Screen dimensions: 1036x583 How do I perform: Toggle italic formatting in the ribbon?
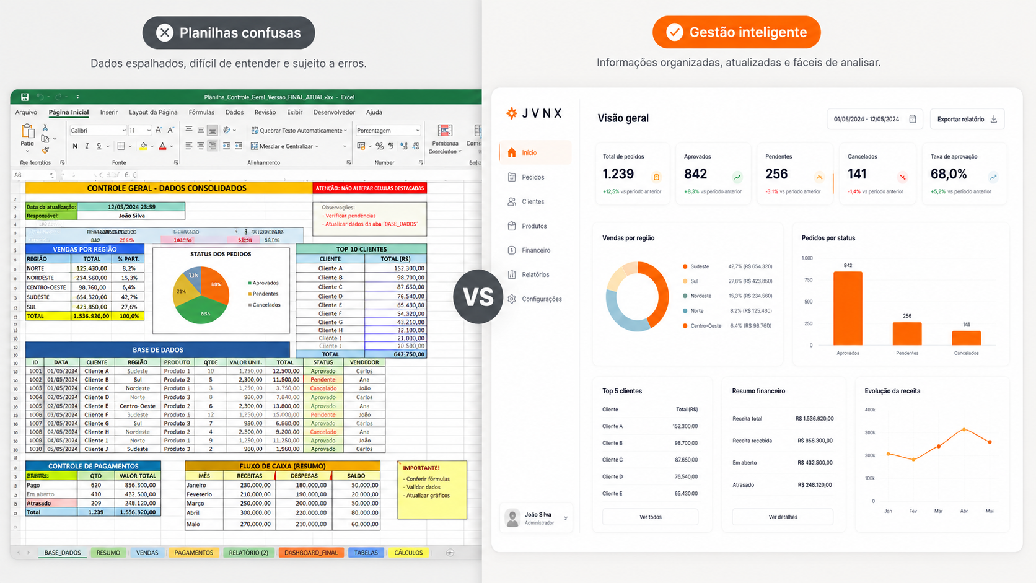(x=87, y=146)
